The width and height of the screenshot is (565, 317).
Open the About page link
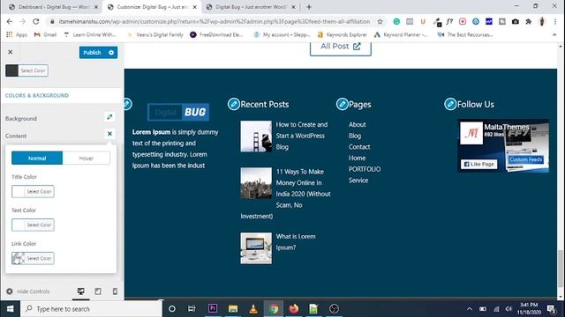point(357,124)
